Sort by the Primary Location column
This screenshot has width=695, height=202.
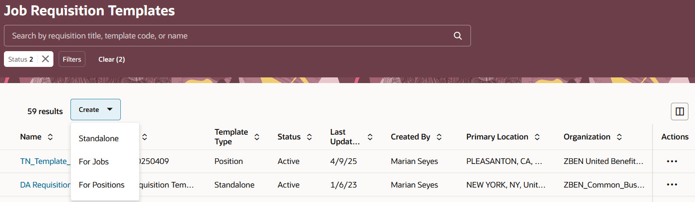pyautogui.click(x=537, y=137)
